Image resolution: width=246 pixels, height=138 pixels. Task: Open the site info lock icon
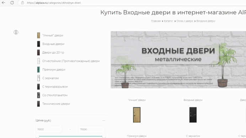point(23,3)
